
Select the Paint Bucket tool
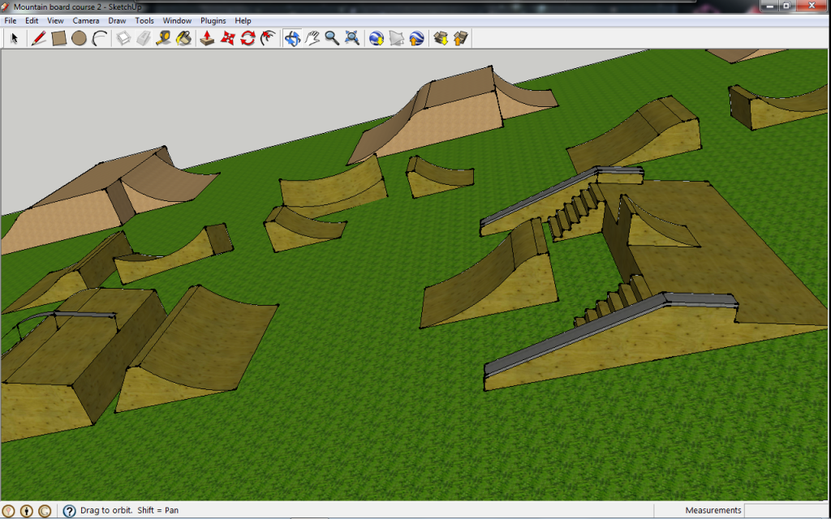point(184,38)
